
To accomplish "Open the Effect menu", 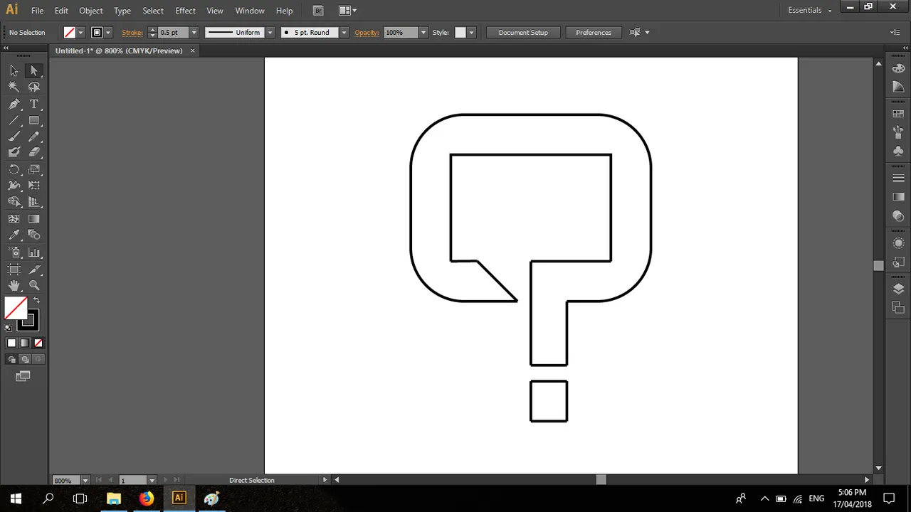I will (x=185, y=11).
